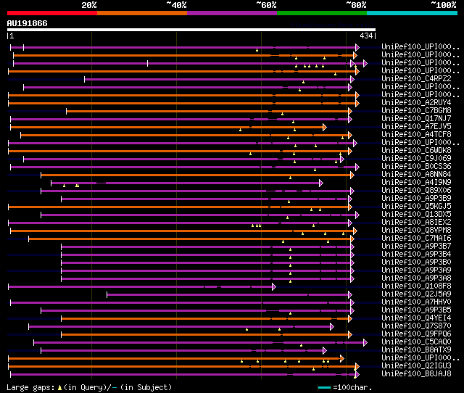Select the UniRef100_Q9FPQ6 label
The height and width of the screenshot is (393, 464).
(416, 334)
